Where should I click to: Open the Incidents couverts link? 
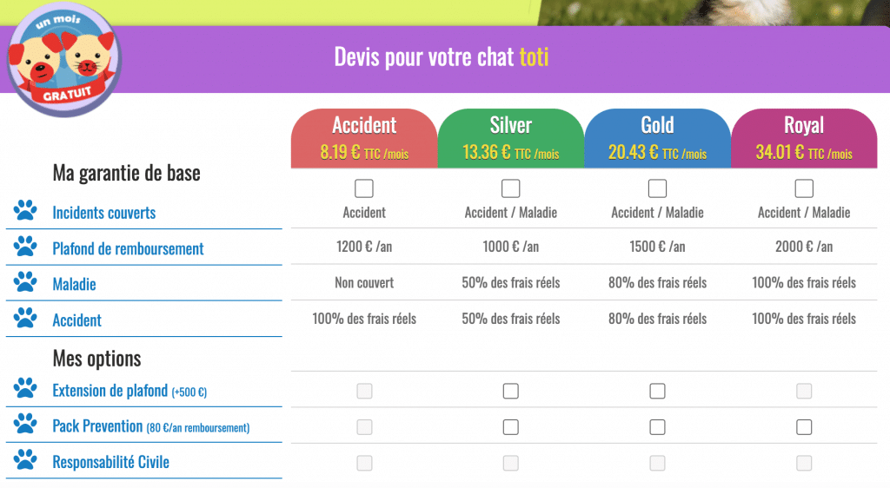pyautogui.click(x=104, y=213)
